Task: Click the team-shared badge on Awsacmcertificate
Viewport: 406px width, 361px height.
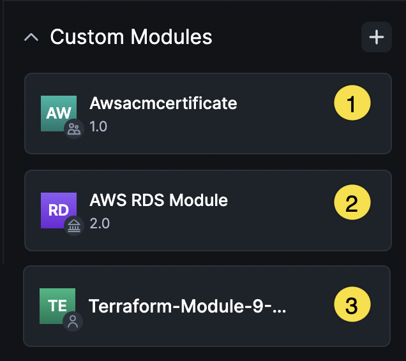Action: tap(74, 129)
